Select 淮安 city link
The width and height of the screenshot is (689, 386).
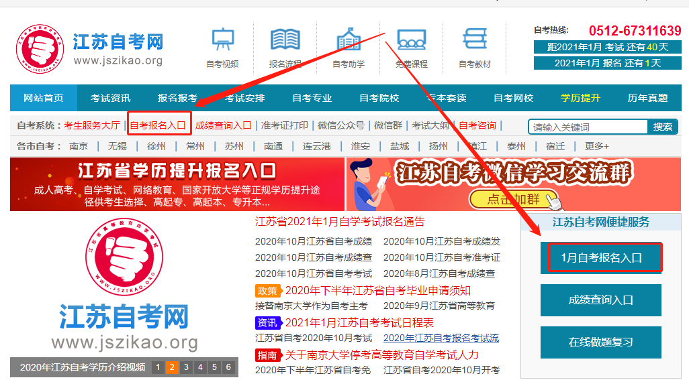click(x=361, y=146)
